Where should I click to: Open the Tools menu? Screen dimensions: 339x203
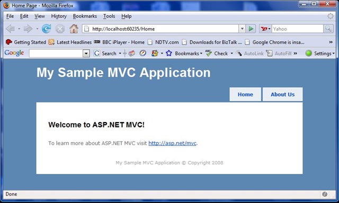[109, 16]
